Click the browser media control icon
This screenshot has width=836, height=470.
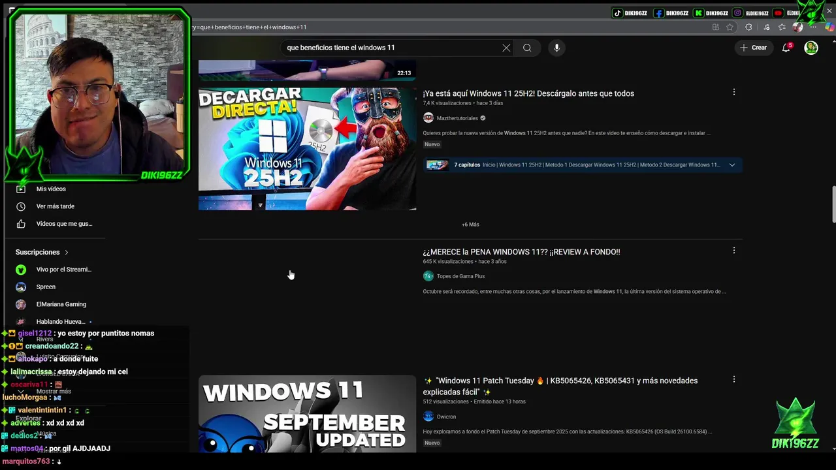(x=767, y=27)
